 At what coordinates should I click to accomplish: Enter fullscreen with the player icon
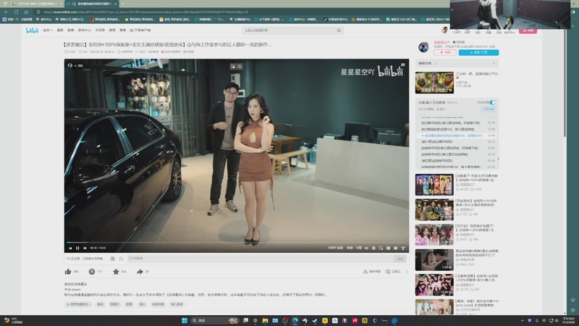(x=403, y=248)
